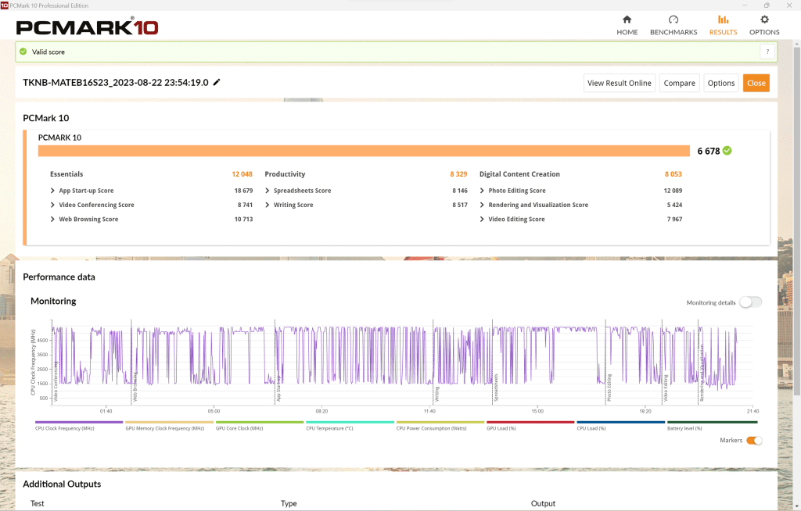Click the Video Editing marker in chart
Viewport: 801px width, 511px height.
(x=665, y=388)
